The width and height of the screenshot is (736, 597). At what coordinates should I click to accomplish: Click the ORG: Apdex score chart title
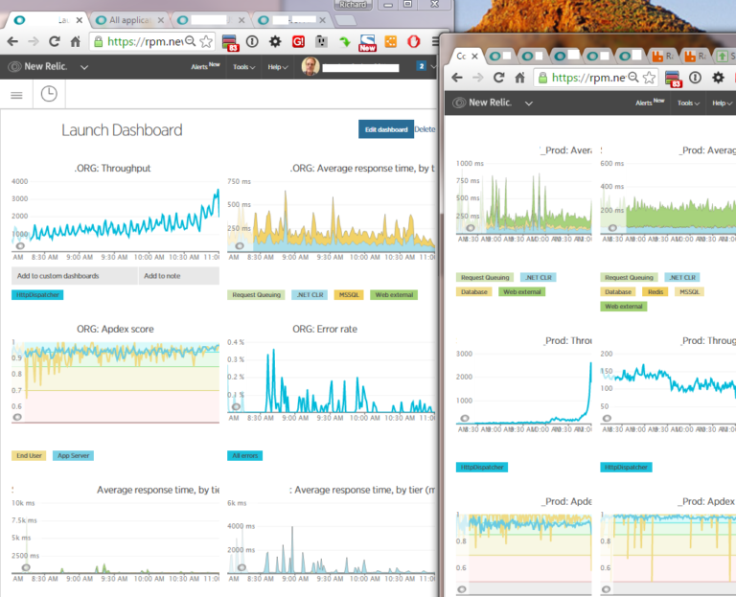[115, 329]
